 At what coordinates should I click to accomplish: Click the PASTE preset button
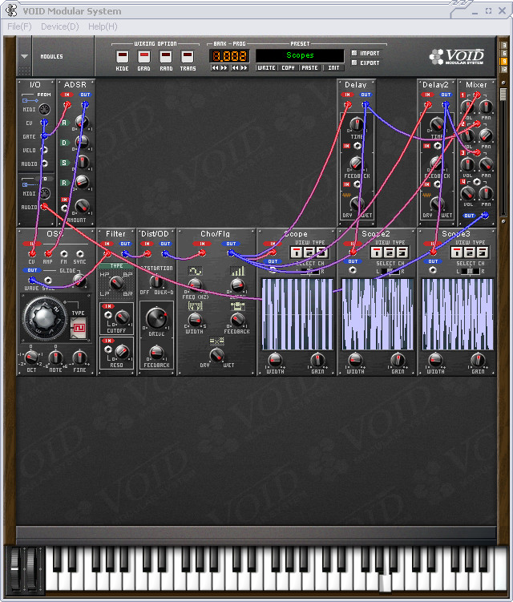tap(309, 67)
